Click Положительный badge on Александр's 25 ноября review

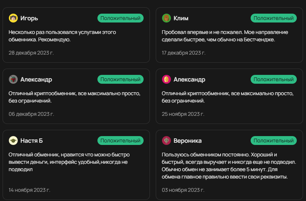(x=274, y=79)
